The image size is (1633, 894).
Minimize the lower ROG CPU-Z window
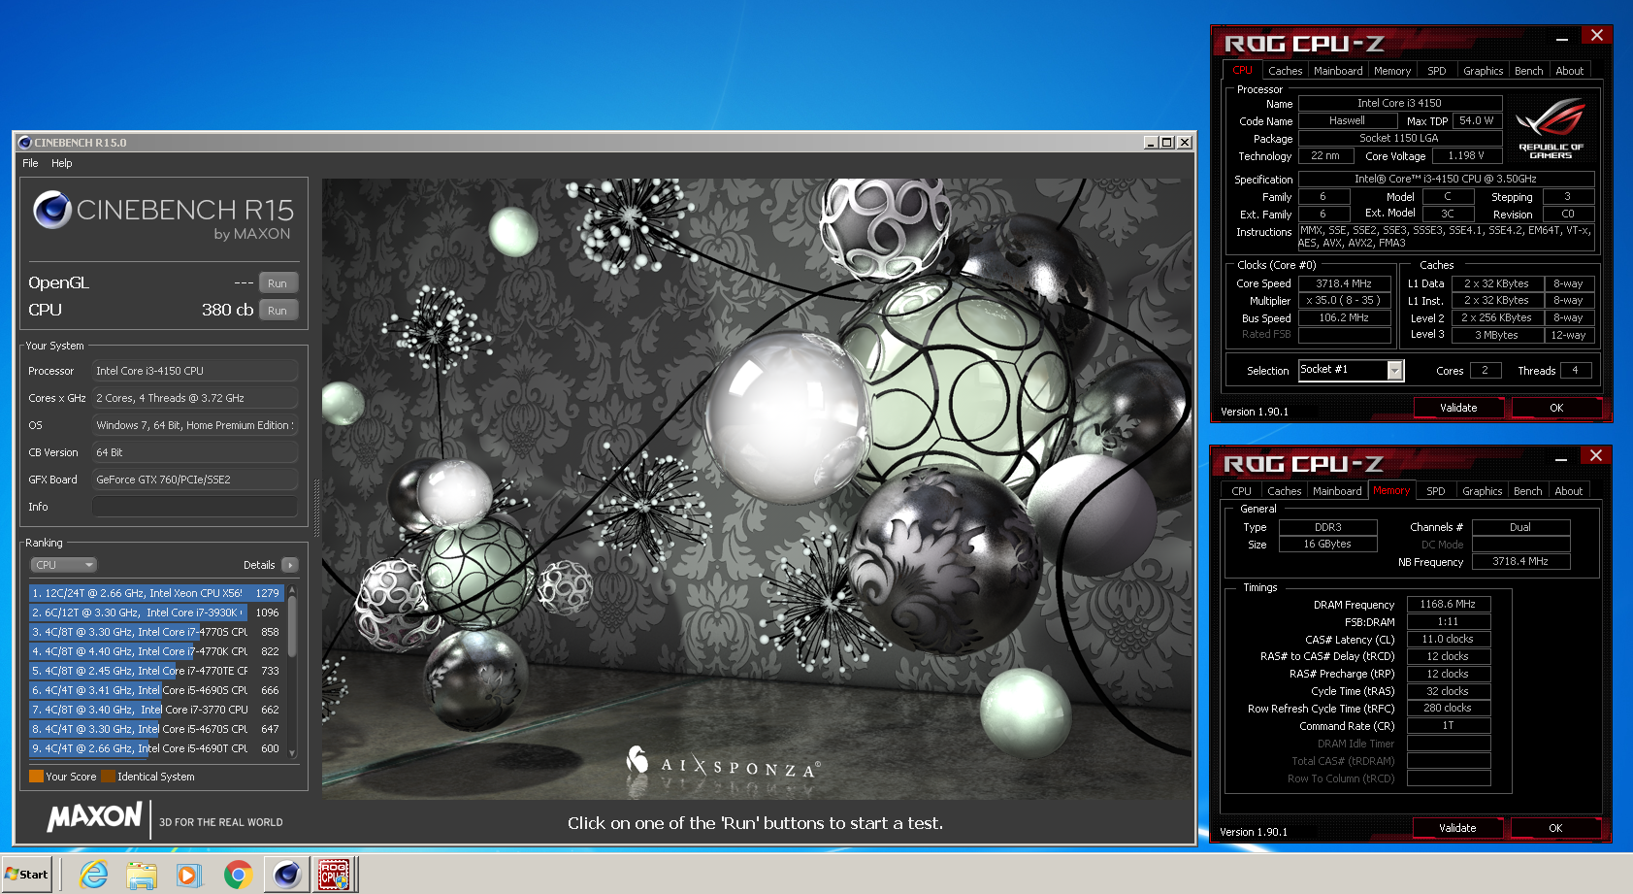(x=1561, y=459)
